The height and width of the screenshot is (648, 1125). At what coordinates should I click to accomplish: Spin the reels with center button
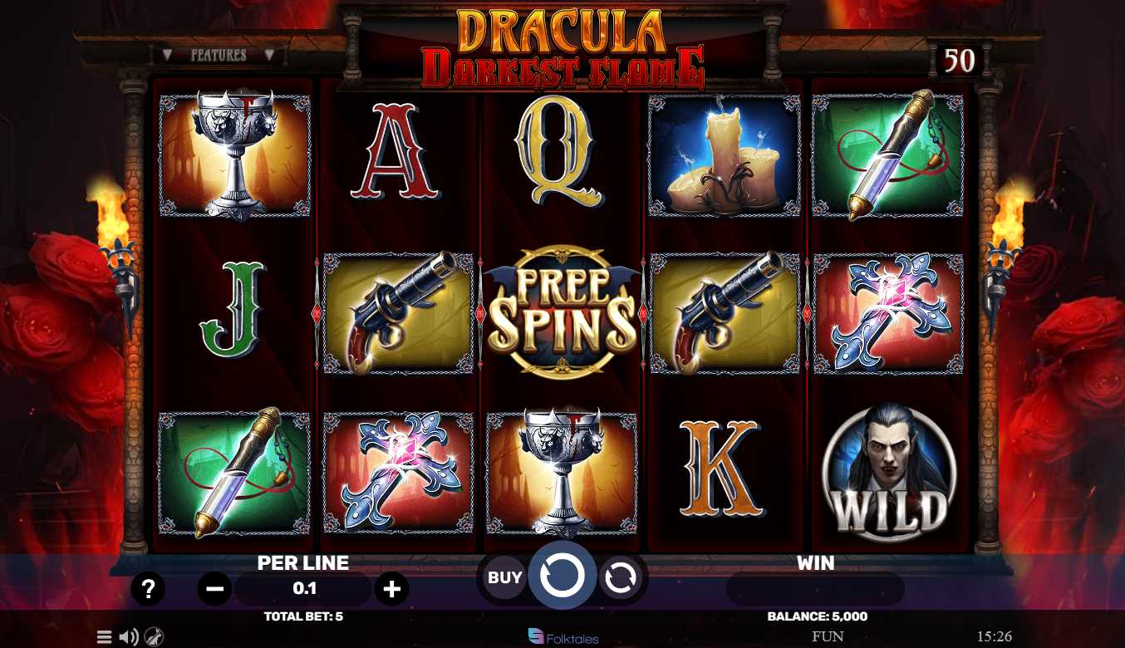click(x=562, y=575)
